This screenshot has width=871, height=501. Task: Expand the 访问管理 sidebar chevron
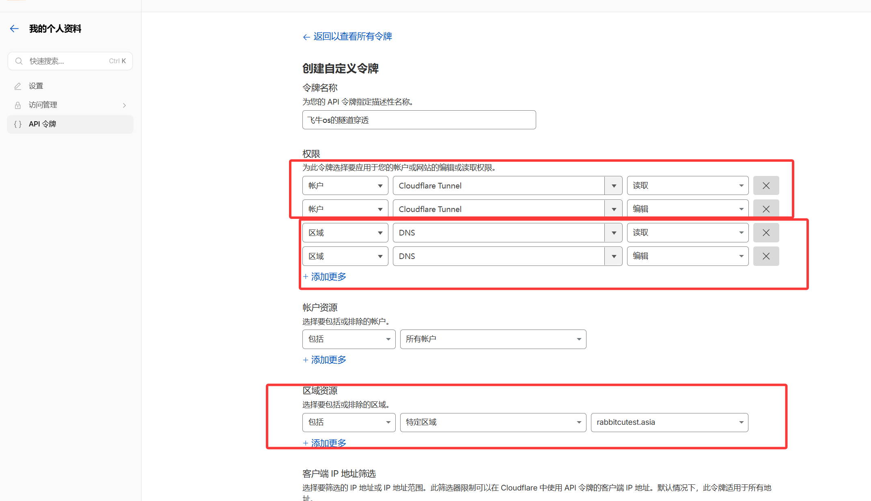124,105
